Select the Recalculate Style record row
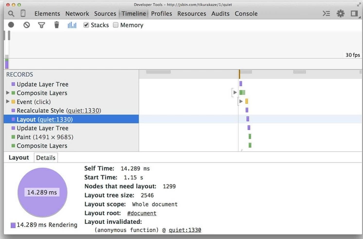The height and width of the screenshot is (239, 363). (x=71, y=110)
